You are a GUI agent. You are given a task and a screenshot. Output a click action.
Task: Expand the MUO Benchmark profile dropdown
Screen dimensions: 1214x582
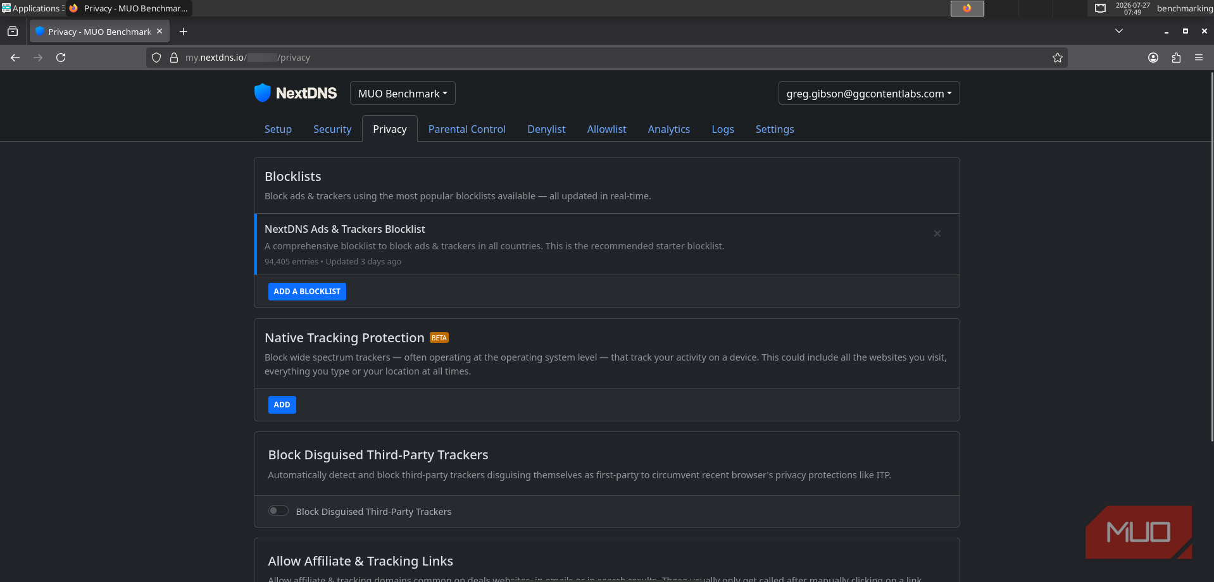(x=403, y=94)
